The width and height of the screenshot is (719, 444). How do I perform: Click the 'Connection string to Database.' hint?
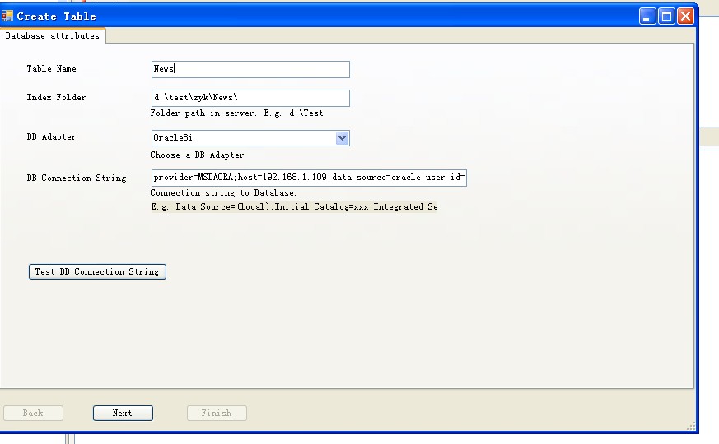pyautogui.click(x=223, y=192)
